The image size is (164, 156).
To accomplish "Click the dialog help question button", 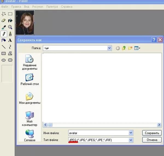I will tap(154, 40).
